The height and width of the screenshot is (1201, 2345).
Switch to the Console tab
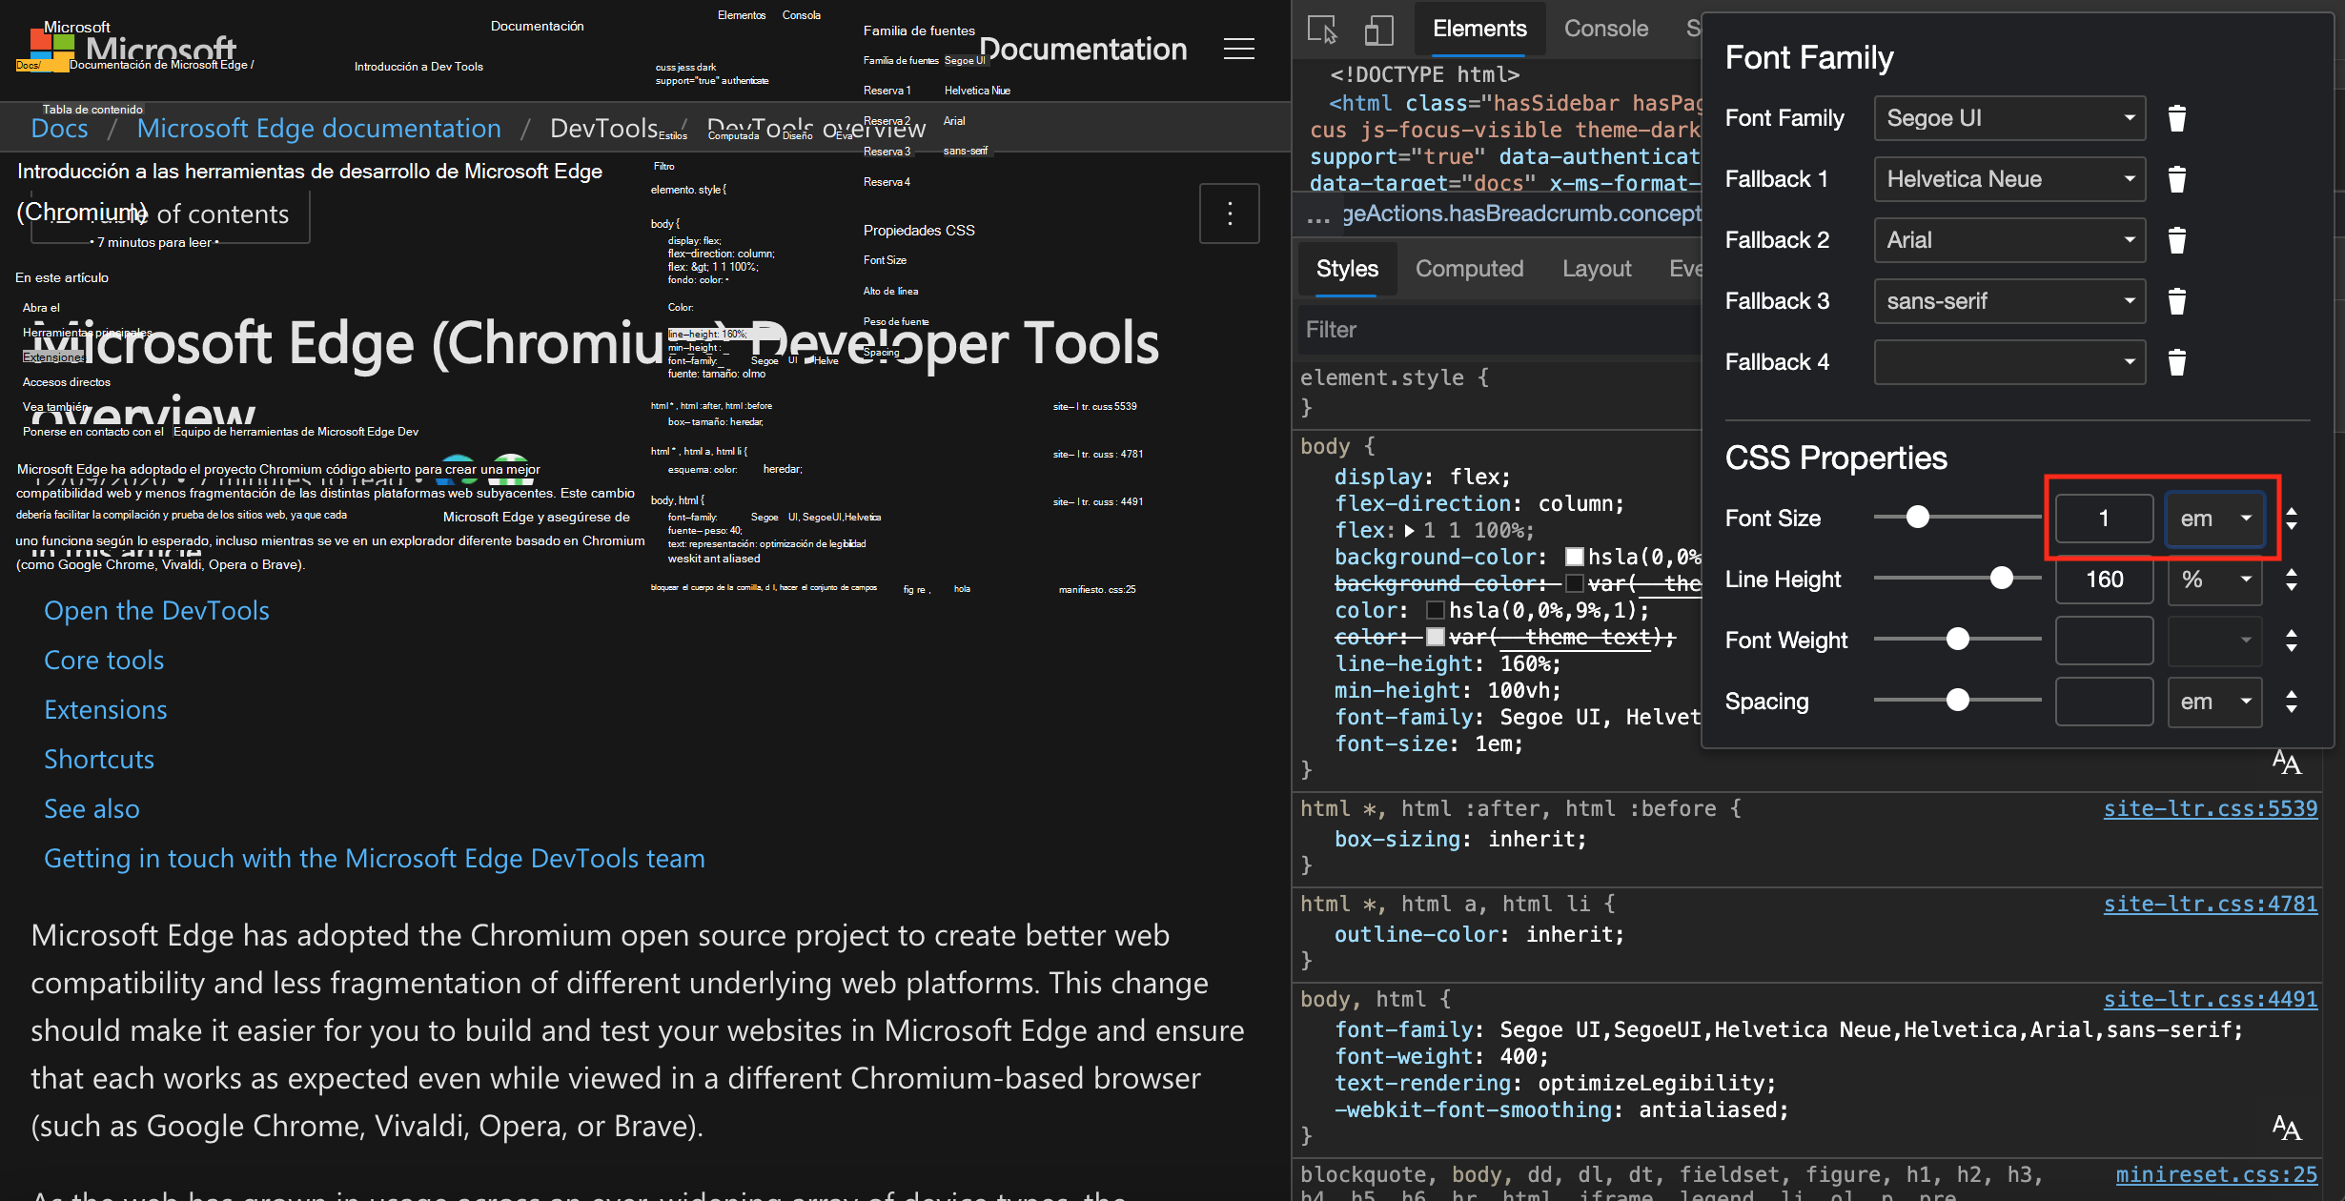click(1605, 29)
